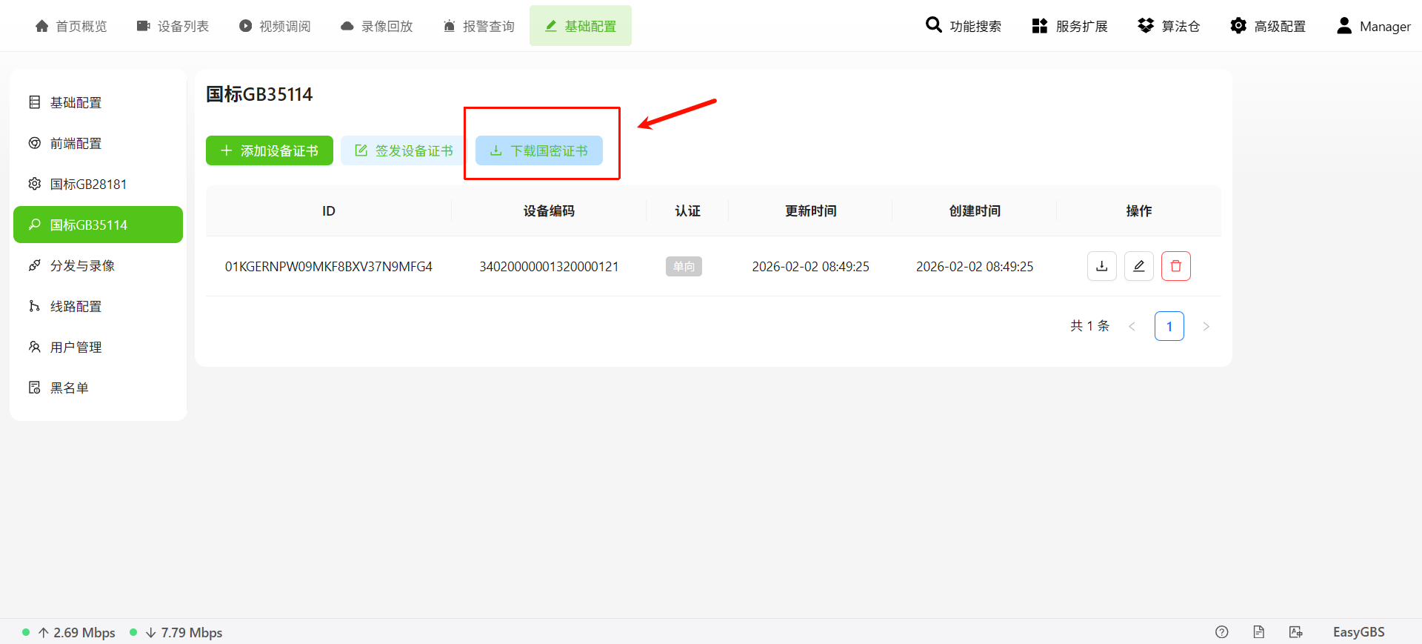The height and width of the screenshot is (644, 1422).
Task: Open 线路配置 sidebar item
Action: [x=98, y=306]
